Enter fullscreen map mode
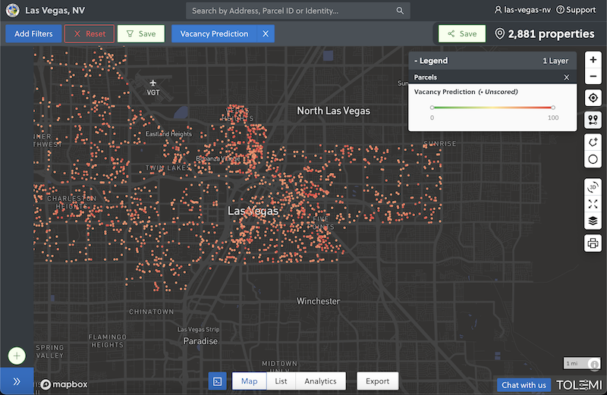This screenshot has height=395, width=607. tap(593, 204)
